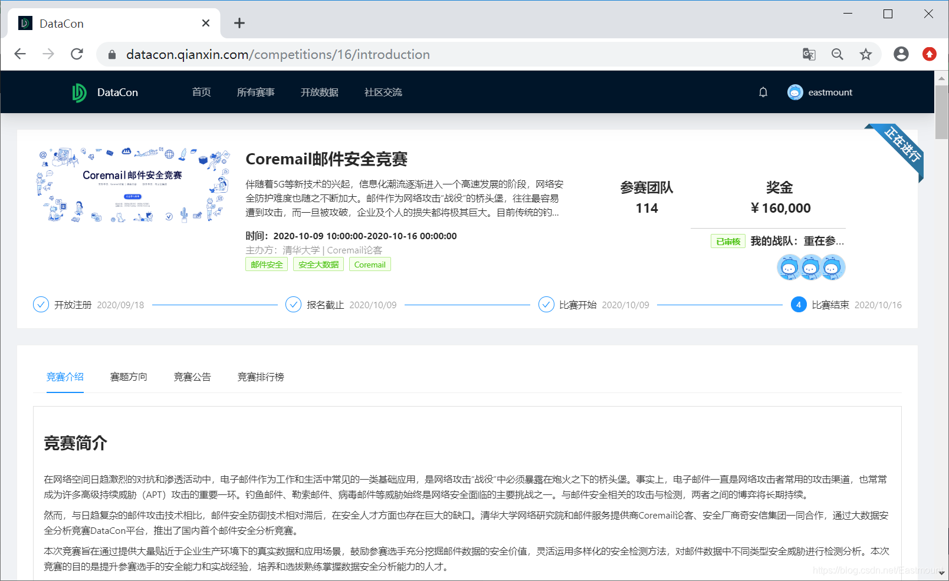Open the eastmount username menu
This screenshot has height=581, width=949.
[x=830, y=93]
